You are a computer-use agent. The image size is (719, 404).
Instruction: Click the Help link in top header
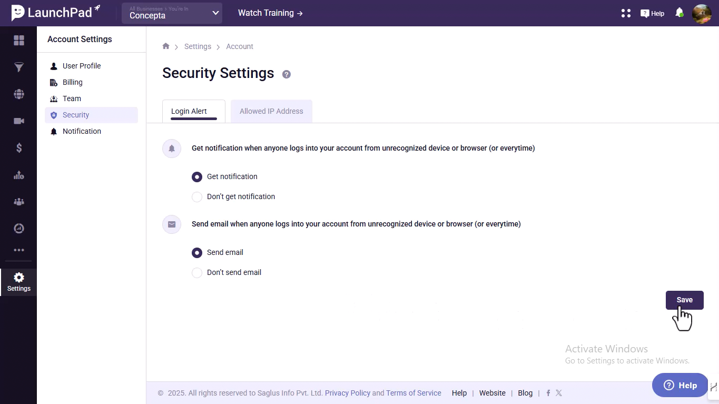click(x=652, y=14)
